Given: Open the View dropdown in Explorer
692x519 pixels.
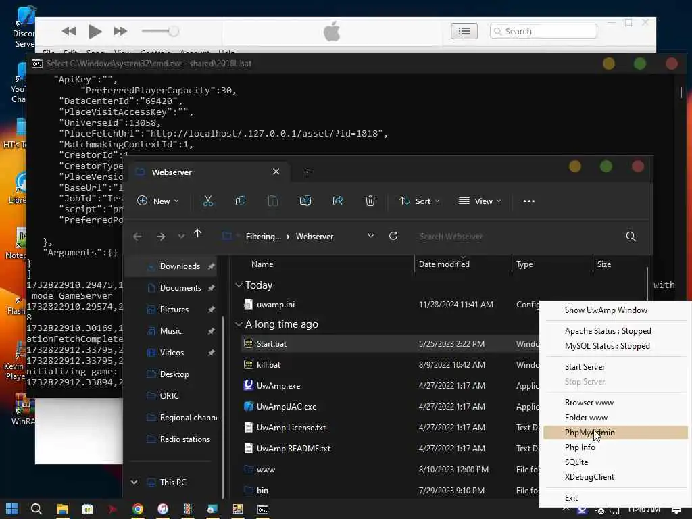Looking at the screenshot, I should [480, 201].
